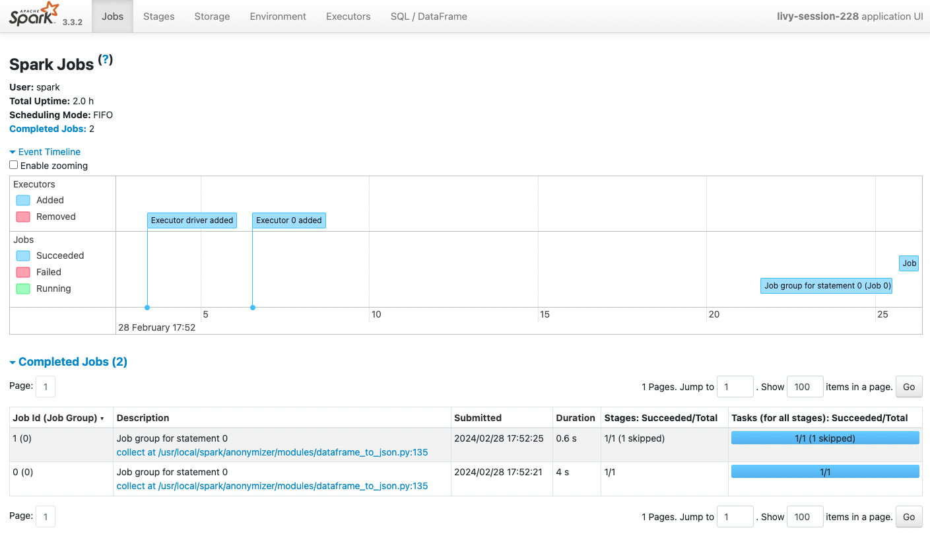Click the top Jump to page field

pos(735,387)
